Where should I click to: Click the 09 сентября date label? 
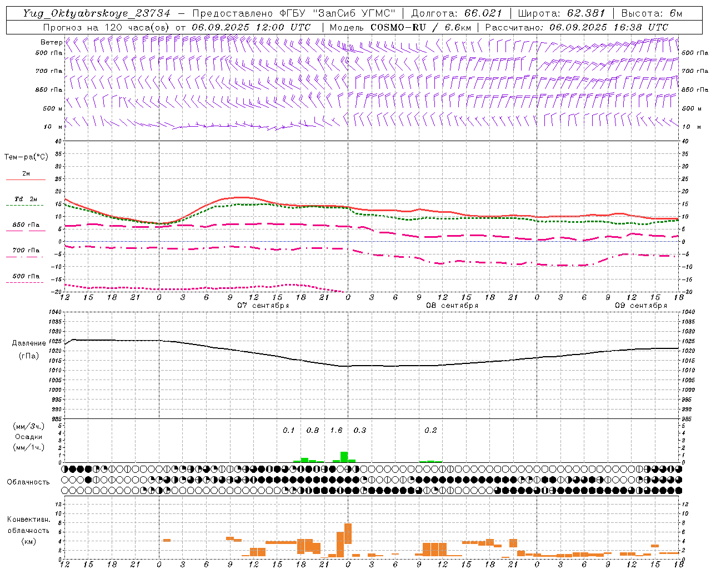(x=641, y=306)
